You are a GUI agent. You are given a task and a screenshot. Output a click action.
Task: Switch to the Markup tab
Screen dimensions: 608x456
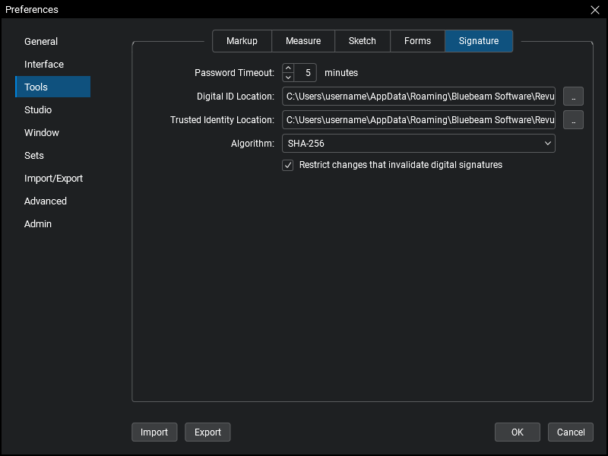coord(242,41)
